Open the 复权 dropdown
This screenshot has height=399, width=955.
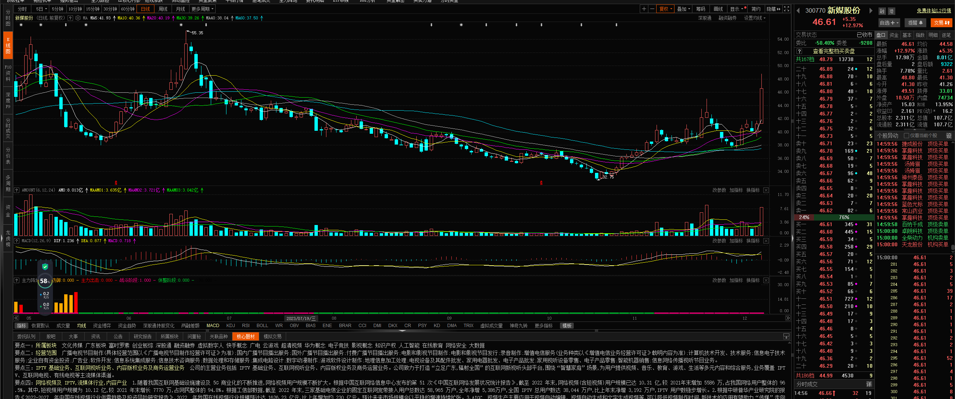(666, 9)
